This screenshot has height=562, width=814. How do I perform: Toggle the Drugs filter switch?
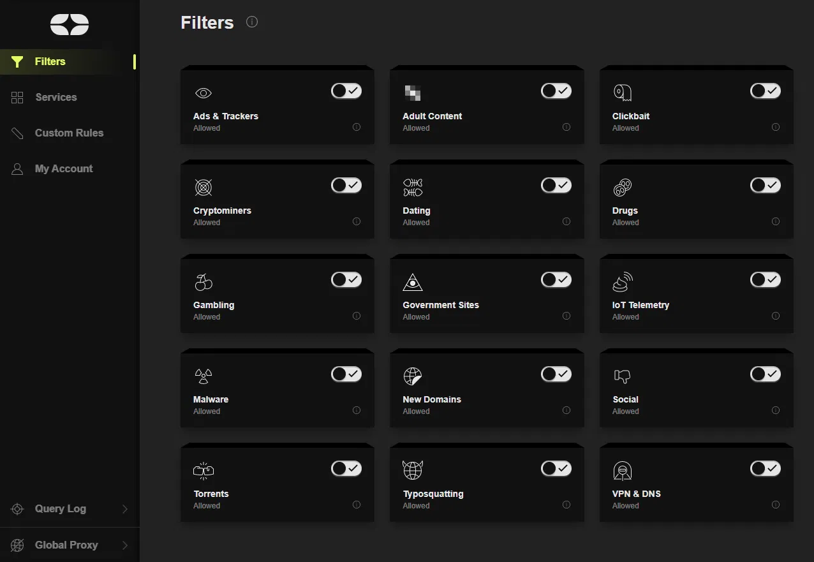pyautogui.click(x=766, y=185)
